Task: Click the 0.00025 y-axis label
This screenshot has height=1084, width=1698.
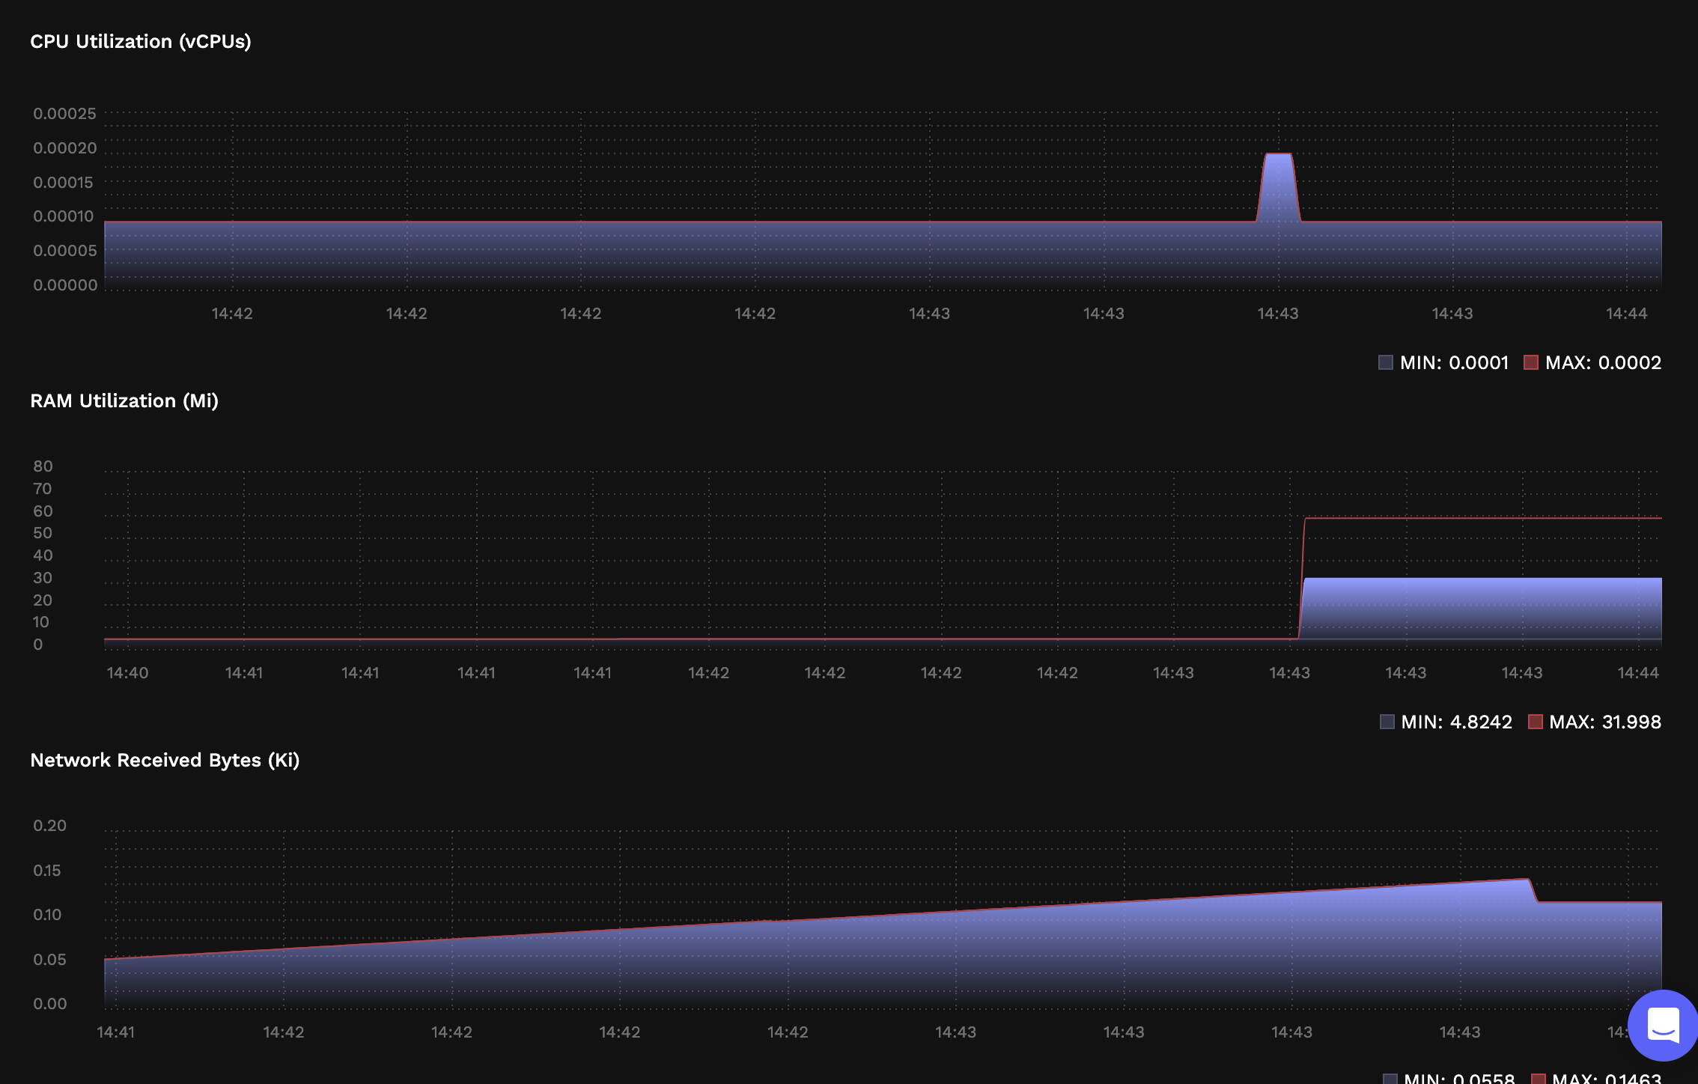Action: tap(64, 114)
